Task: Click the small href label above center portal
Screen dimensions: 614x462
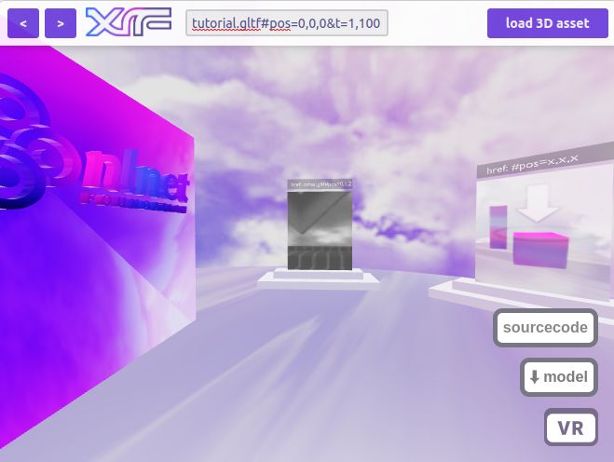Action: pos(321,184)
